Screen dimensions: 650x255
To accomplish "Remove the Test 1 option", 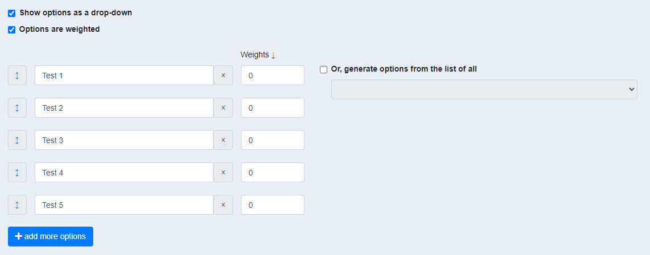I will point(223,76).
